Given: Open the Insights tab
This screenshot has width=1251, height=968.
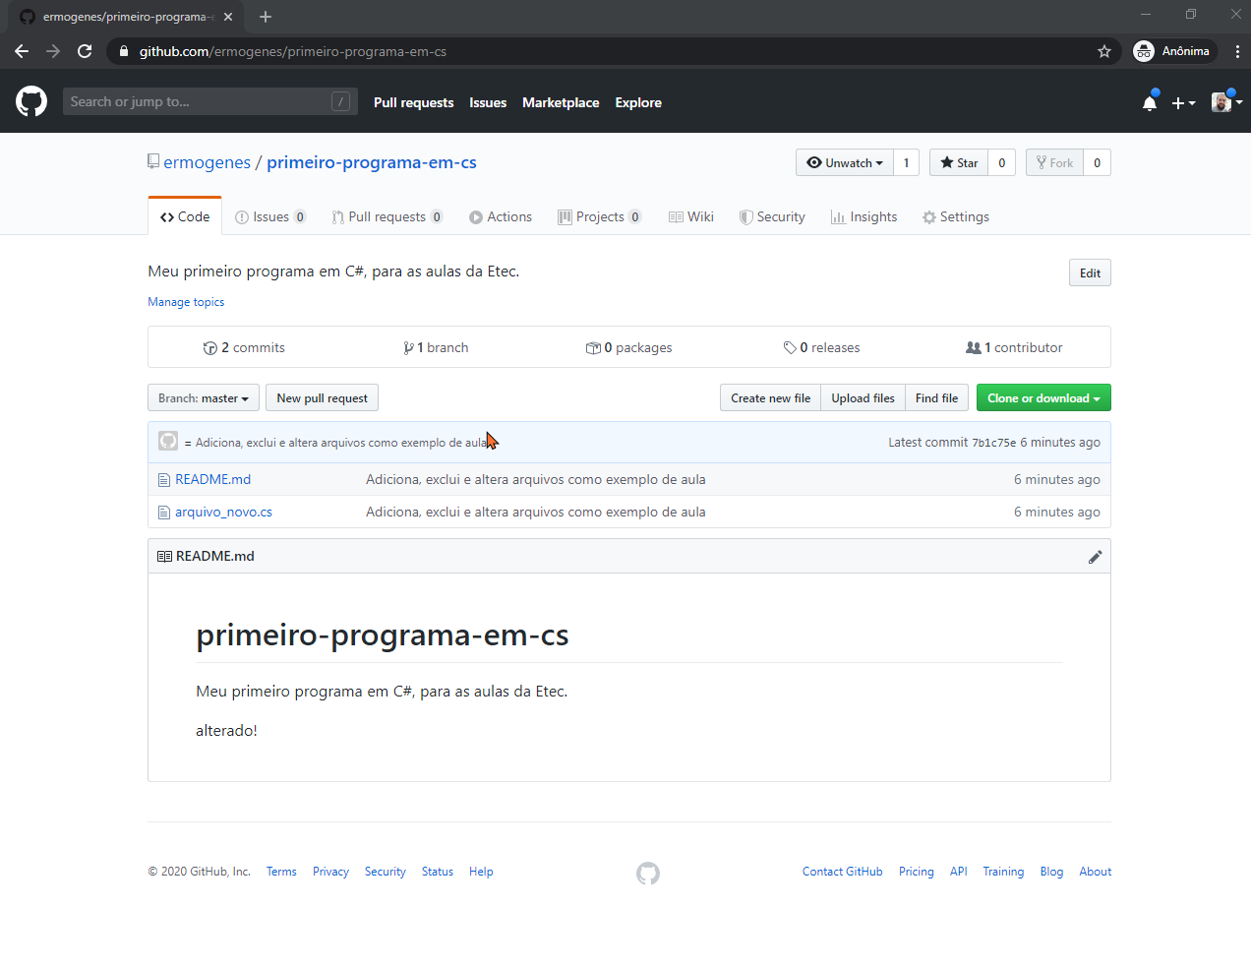Looking at the screenshot, I should (864, 216).
